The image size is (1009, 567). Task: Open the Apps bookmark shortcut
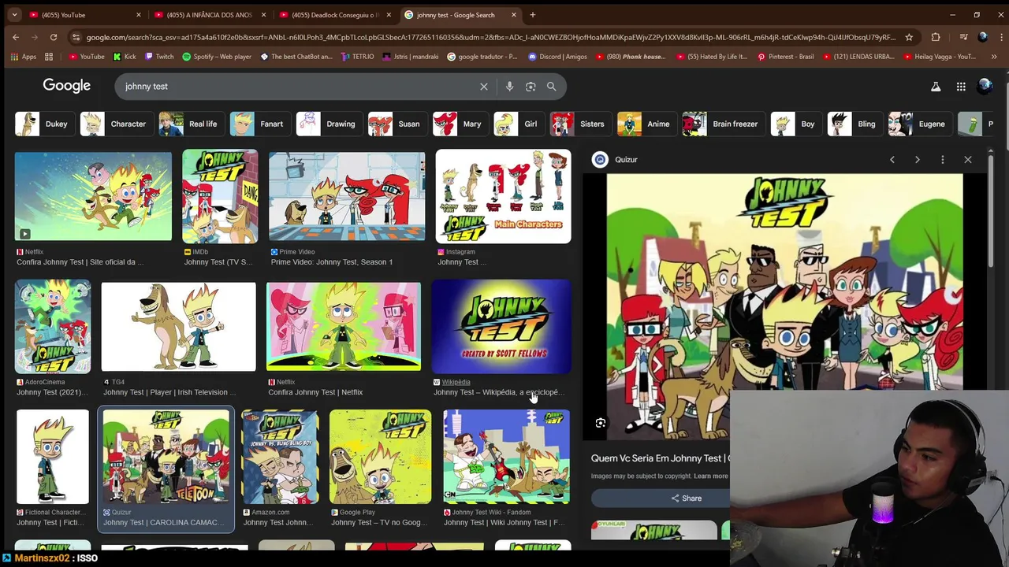(x=23, y=57)
